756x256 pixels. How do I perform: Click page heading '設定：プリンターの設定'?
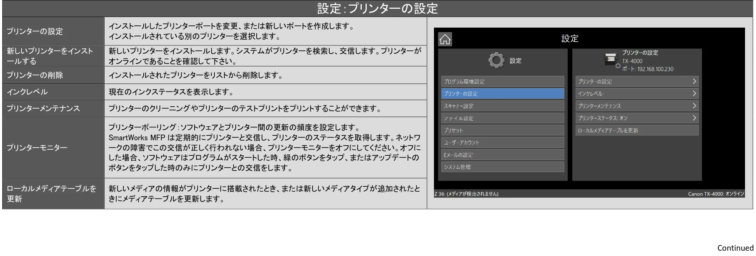click(x=377, y=8)
